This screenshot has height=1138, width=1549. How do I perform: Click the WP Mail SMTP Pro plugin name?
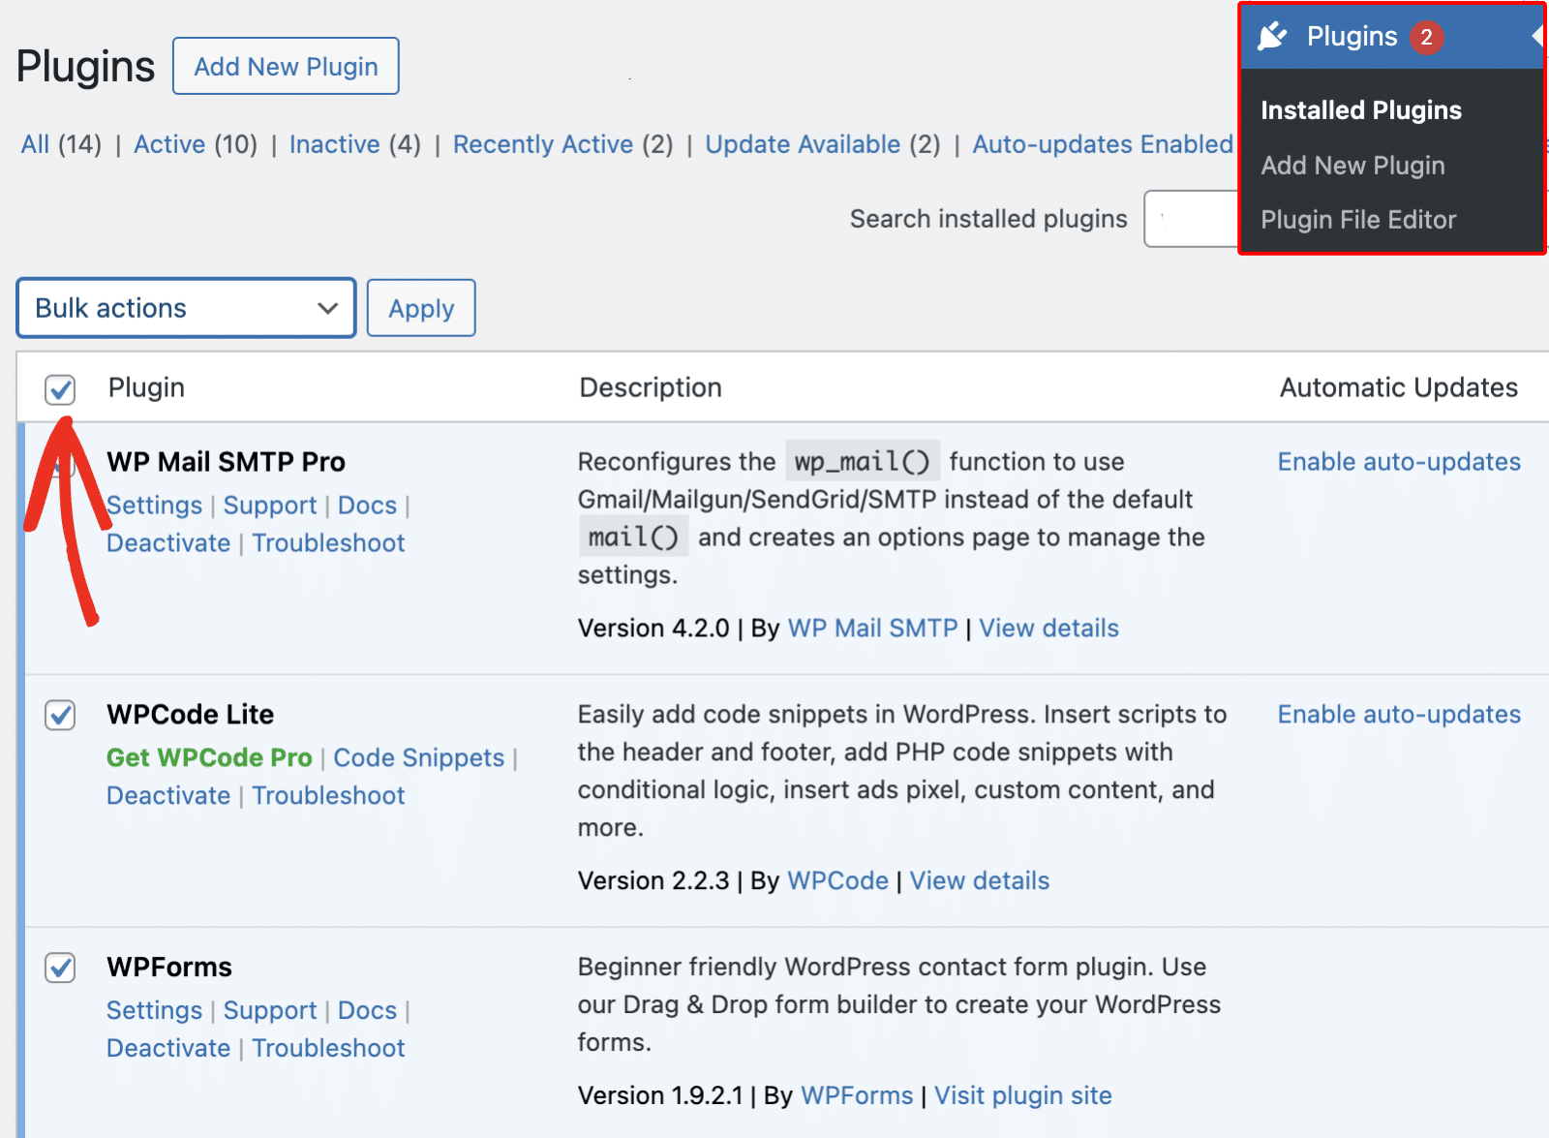click(x=226, y=462)
